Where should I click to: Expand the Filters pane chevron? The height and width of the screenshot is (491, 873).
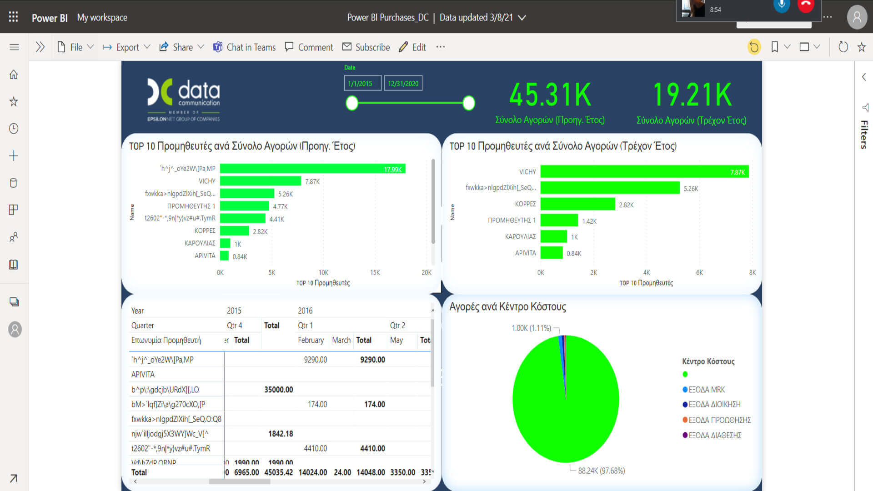pyautogui.click(x=864, y=77)
